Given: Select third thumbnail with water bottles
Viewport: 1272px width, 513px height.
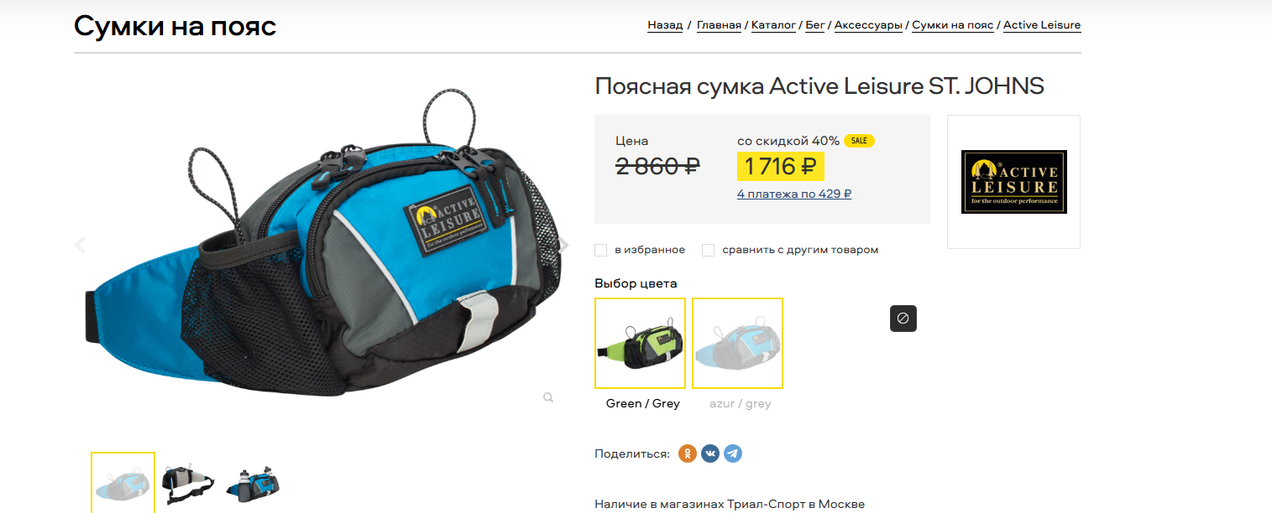Looking at the screenshot, I should (252, 484).
